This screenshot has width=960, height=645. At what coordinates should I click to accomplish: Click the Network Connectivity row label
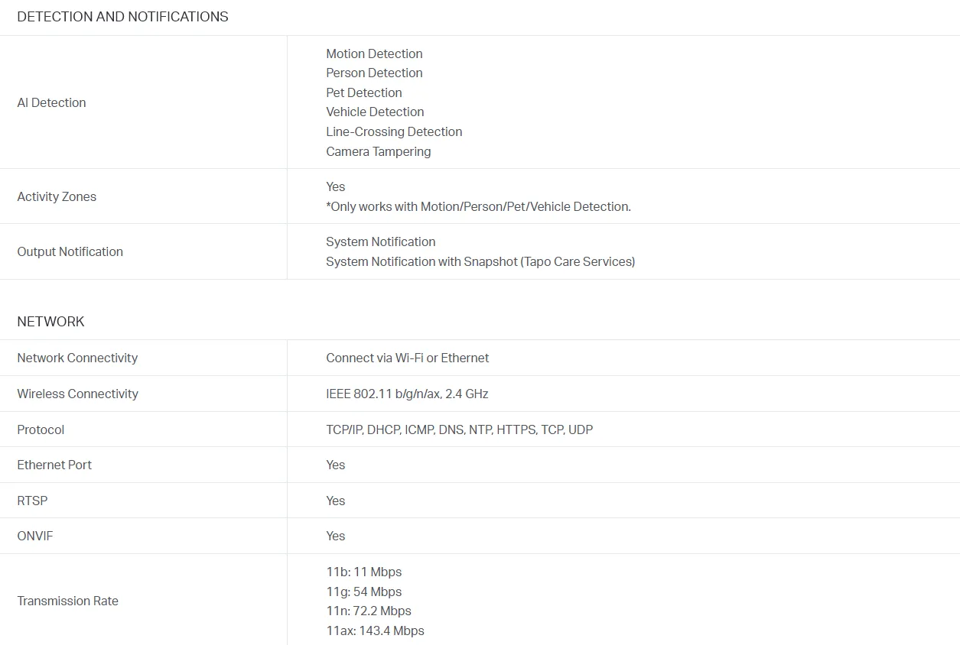coord(77,358)
